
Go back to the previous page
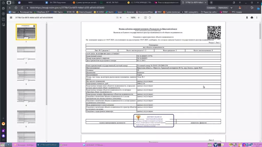[10, 8]
